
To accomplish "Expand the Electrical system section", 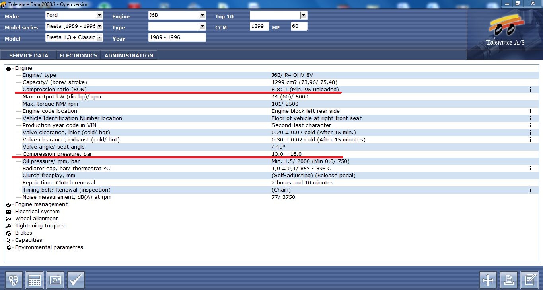I will [x=37, y=212].
